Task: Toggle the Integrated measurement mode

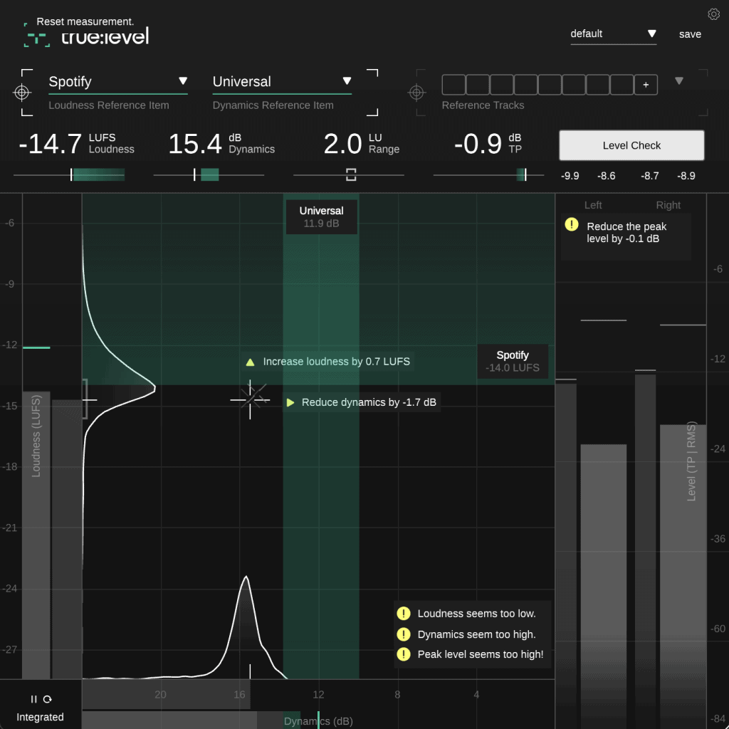Action: pos(40,717)
